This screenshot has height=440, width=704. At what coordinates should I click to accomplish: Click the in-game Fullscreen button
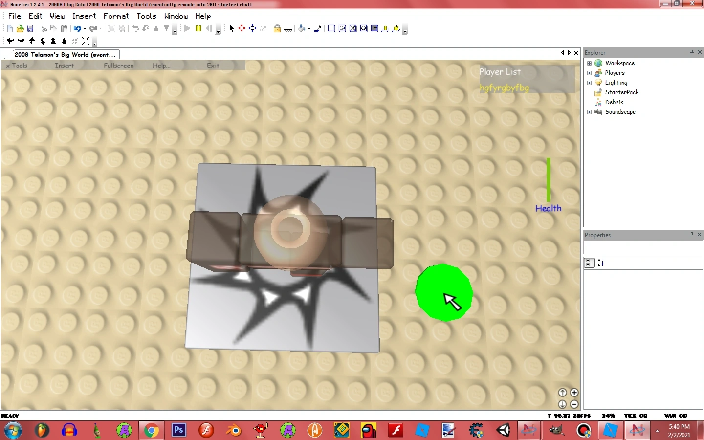click(x=119, y=66)
